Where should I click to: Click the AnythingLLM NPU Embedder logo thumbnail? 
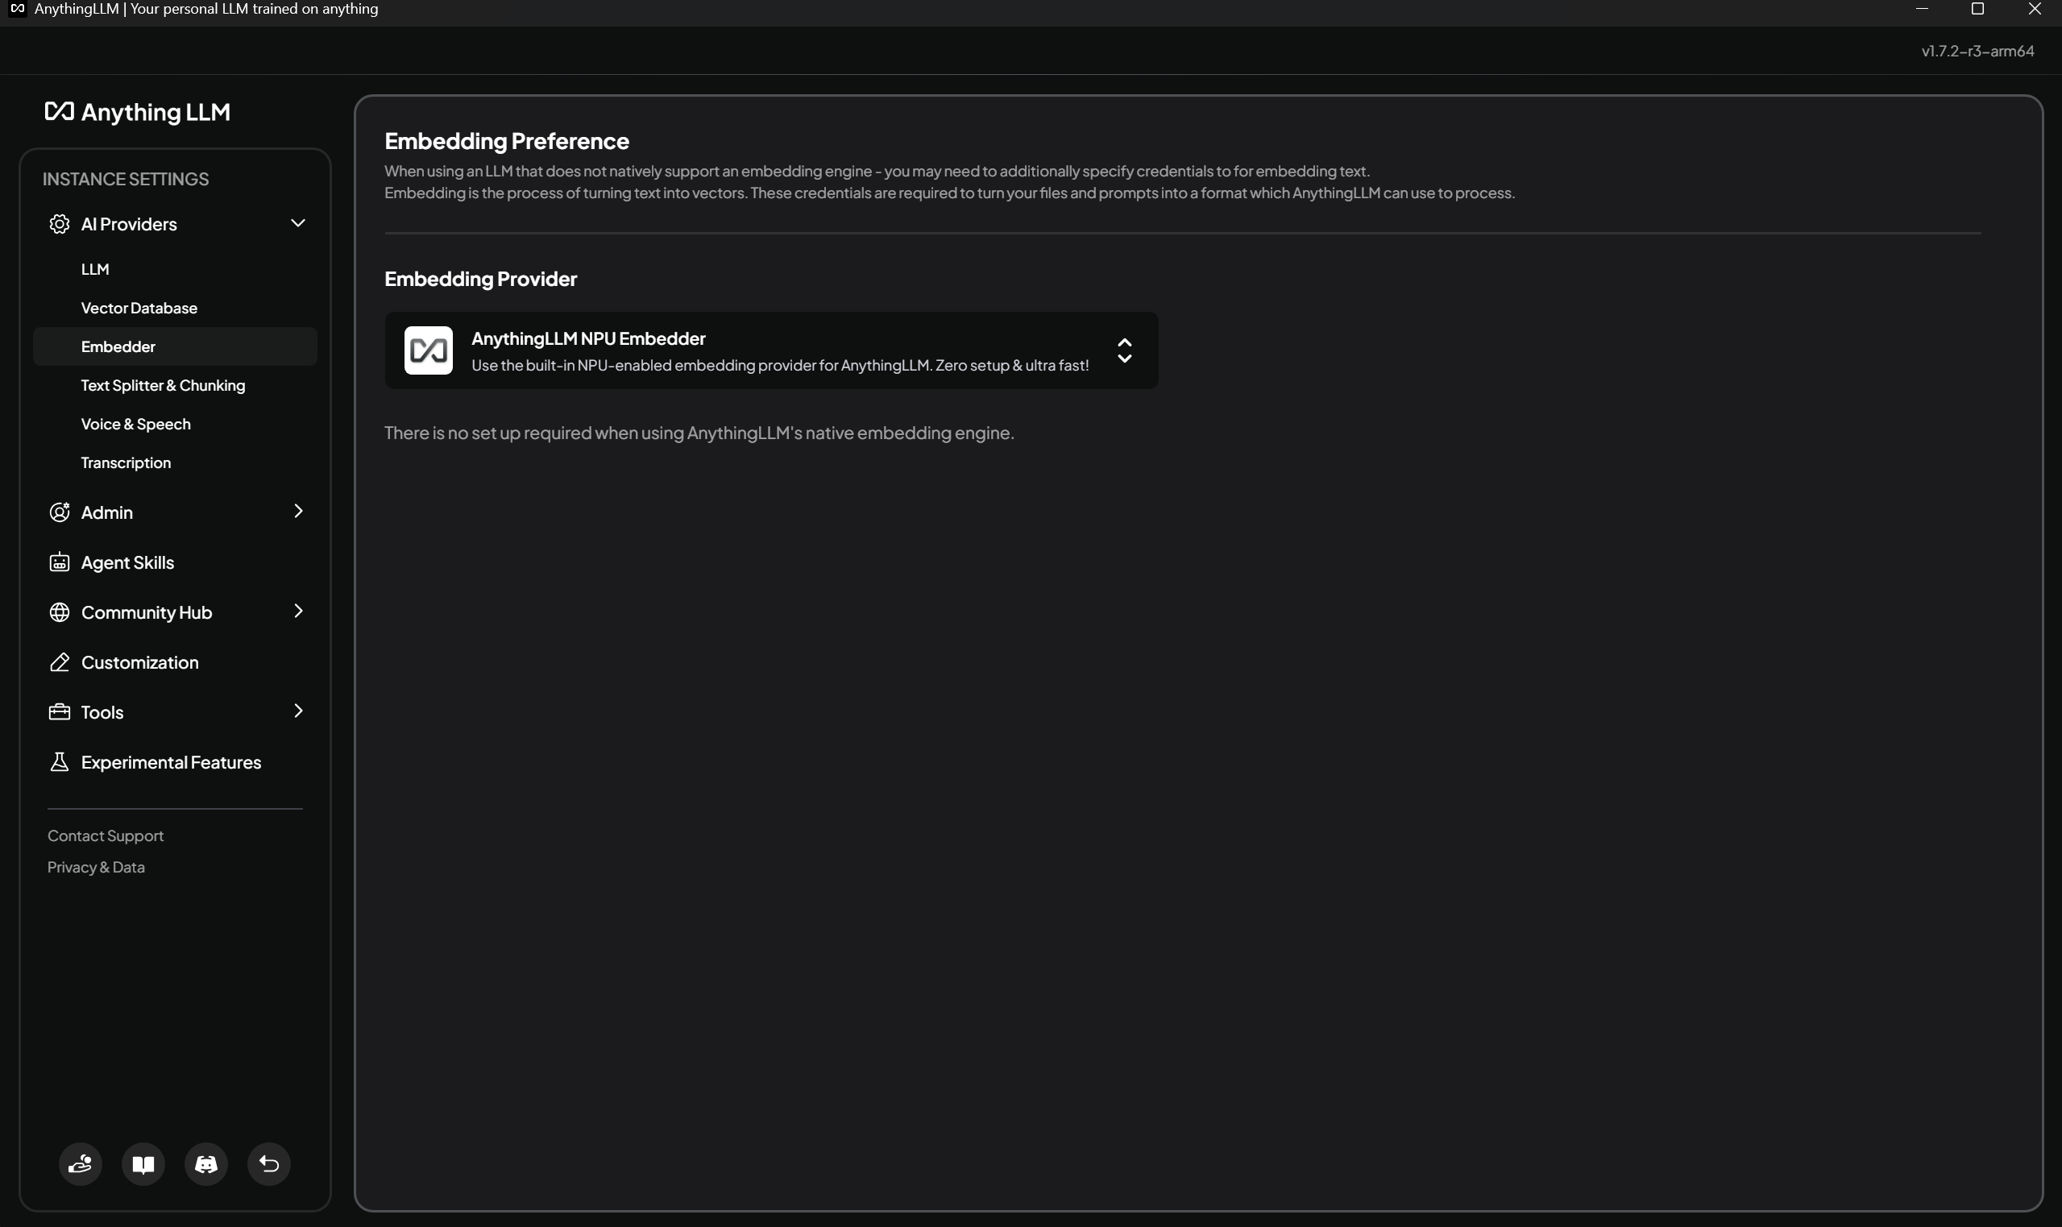click(429, 350)
